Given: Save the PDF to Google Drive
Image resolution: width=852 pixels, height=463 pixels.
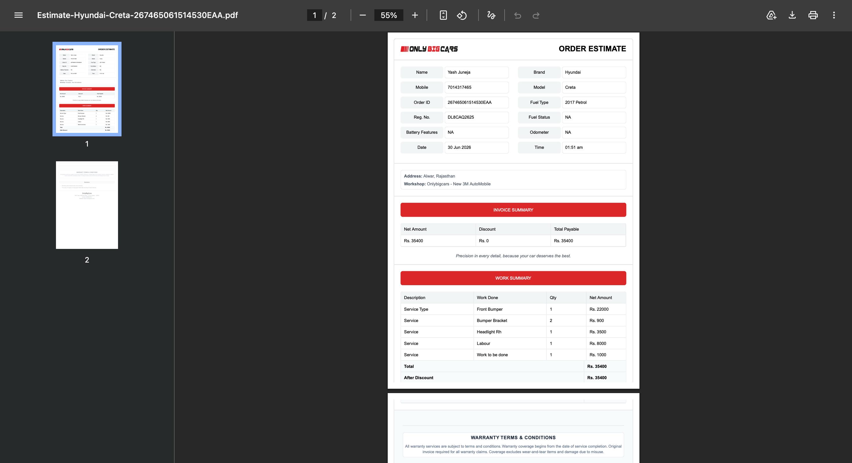Looking at the screenshot, I should pos(771,15).
